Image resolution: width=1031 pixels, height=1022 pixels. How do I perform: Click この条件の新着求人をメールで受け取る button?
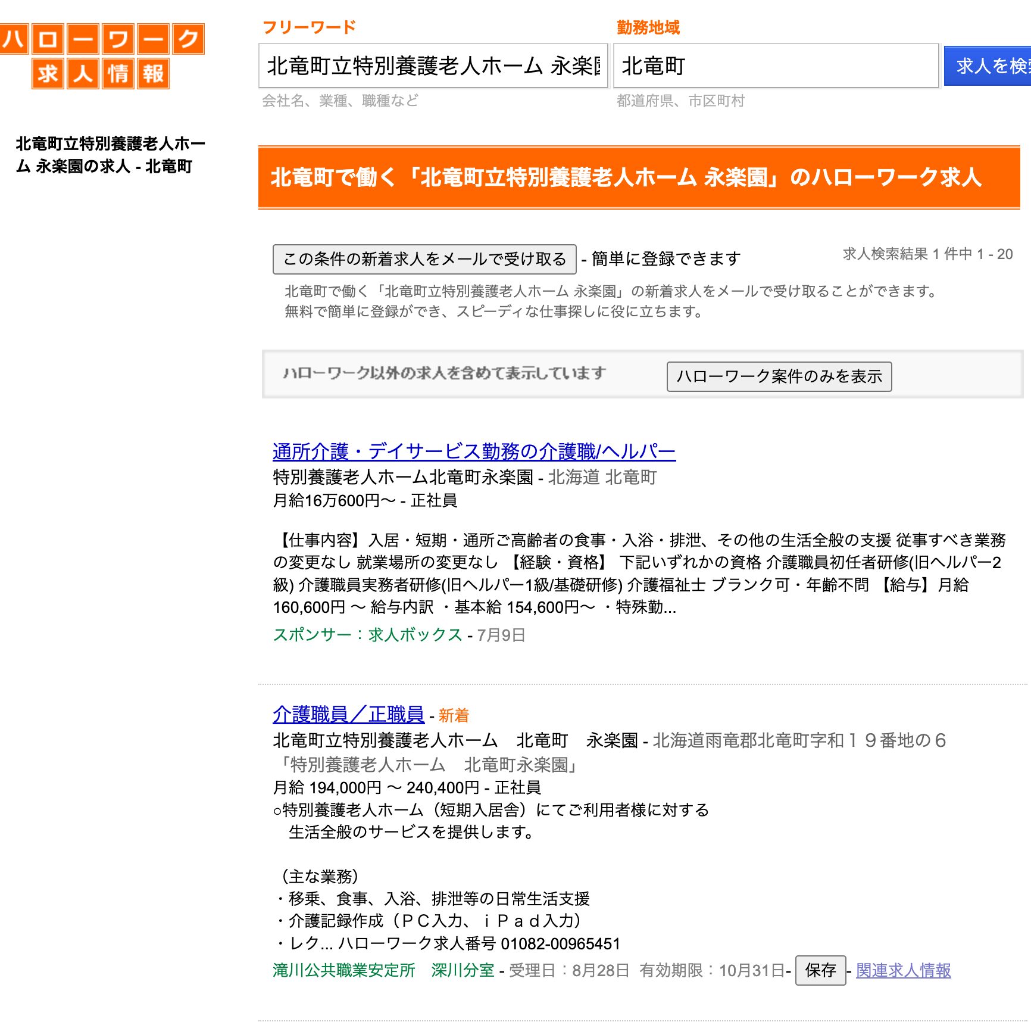[424, 258]
